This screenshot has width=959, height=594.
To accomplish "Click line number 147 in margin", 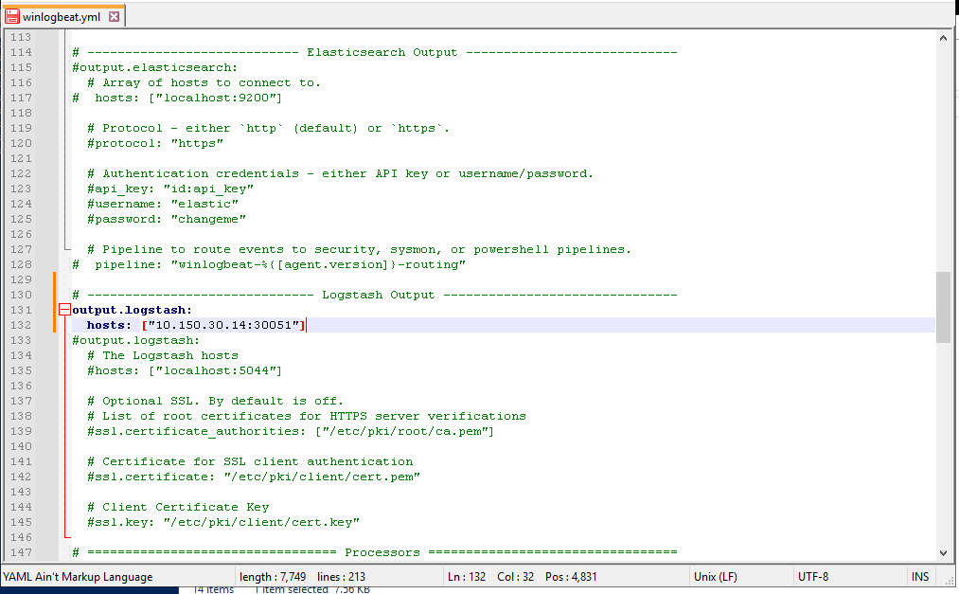I will pos(21,552).
